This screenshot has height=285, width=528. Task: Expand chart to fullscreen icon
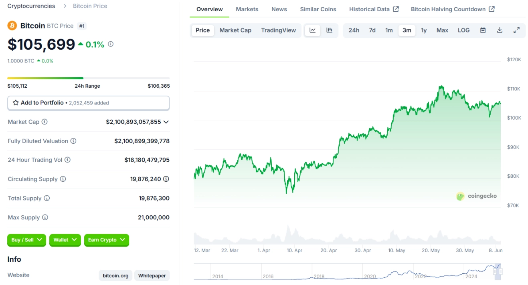(516, 30)
